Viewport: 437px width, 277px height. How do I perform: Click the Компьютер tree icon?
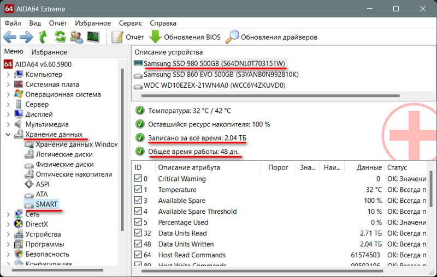pyautogui.click(x=19, y=74)
